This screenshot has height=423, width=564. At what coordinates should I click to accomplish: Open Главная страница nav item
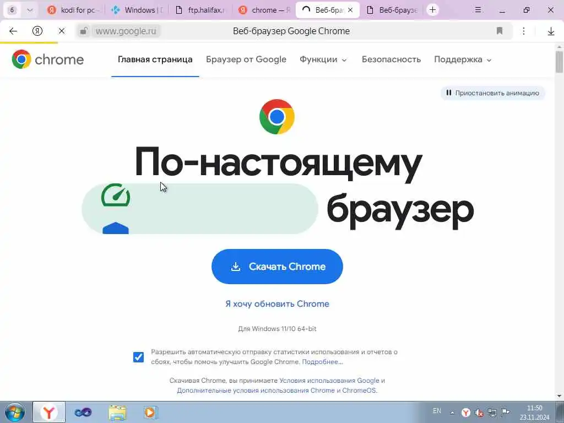coord(155,59)
